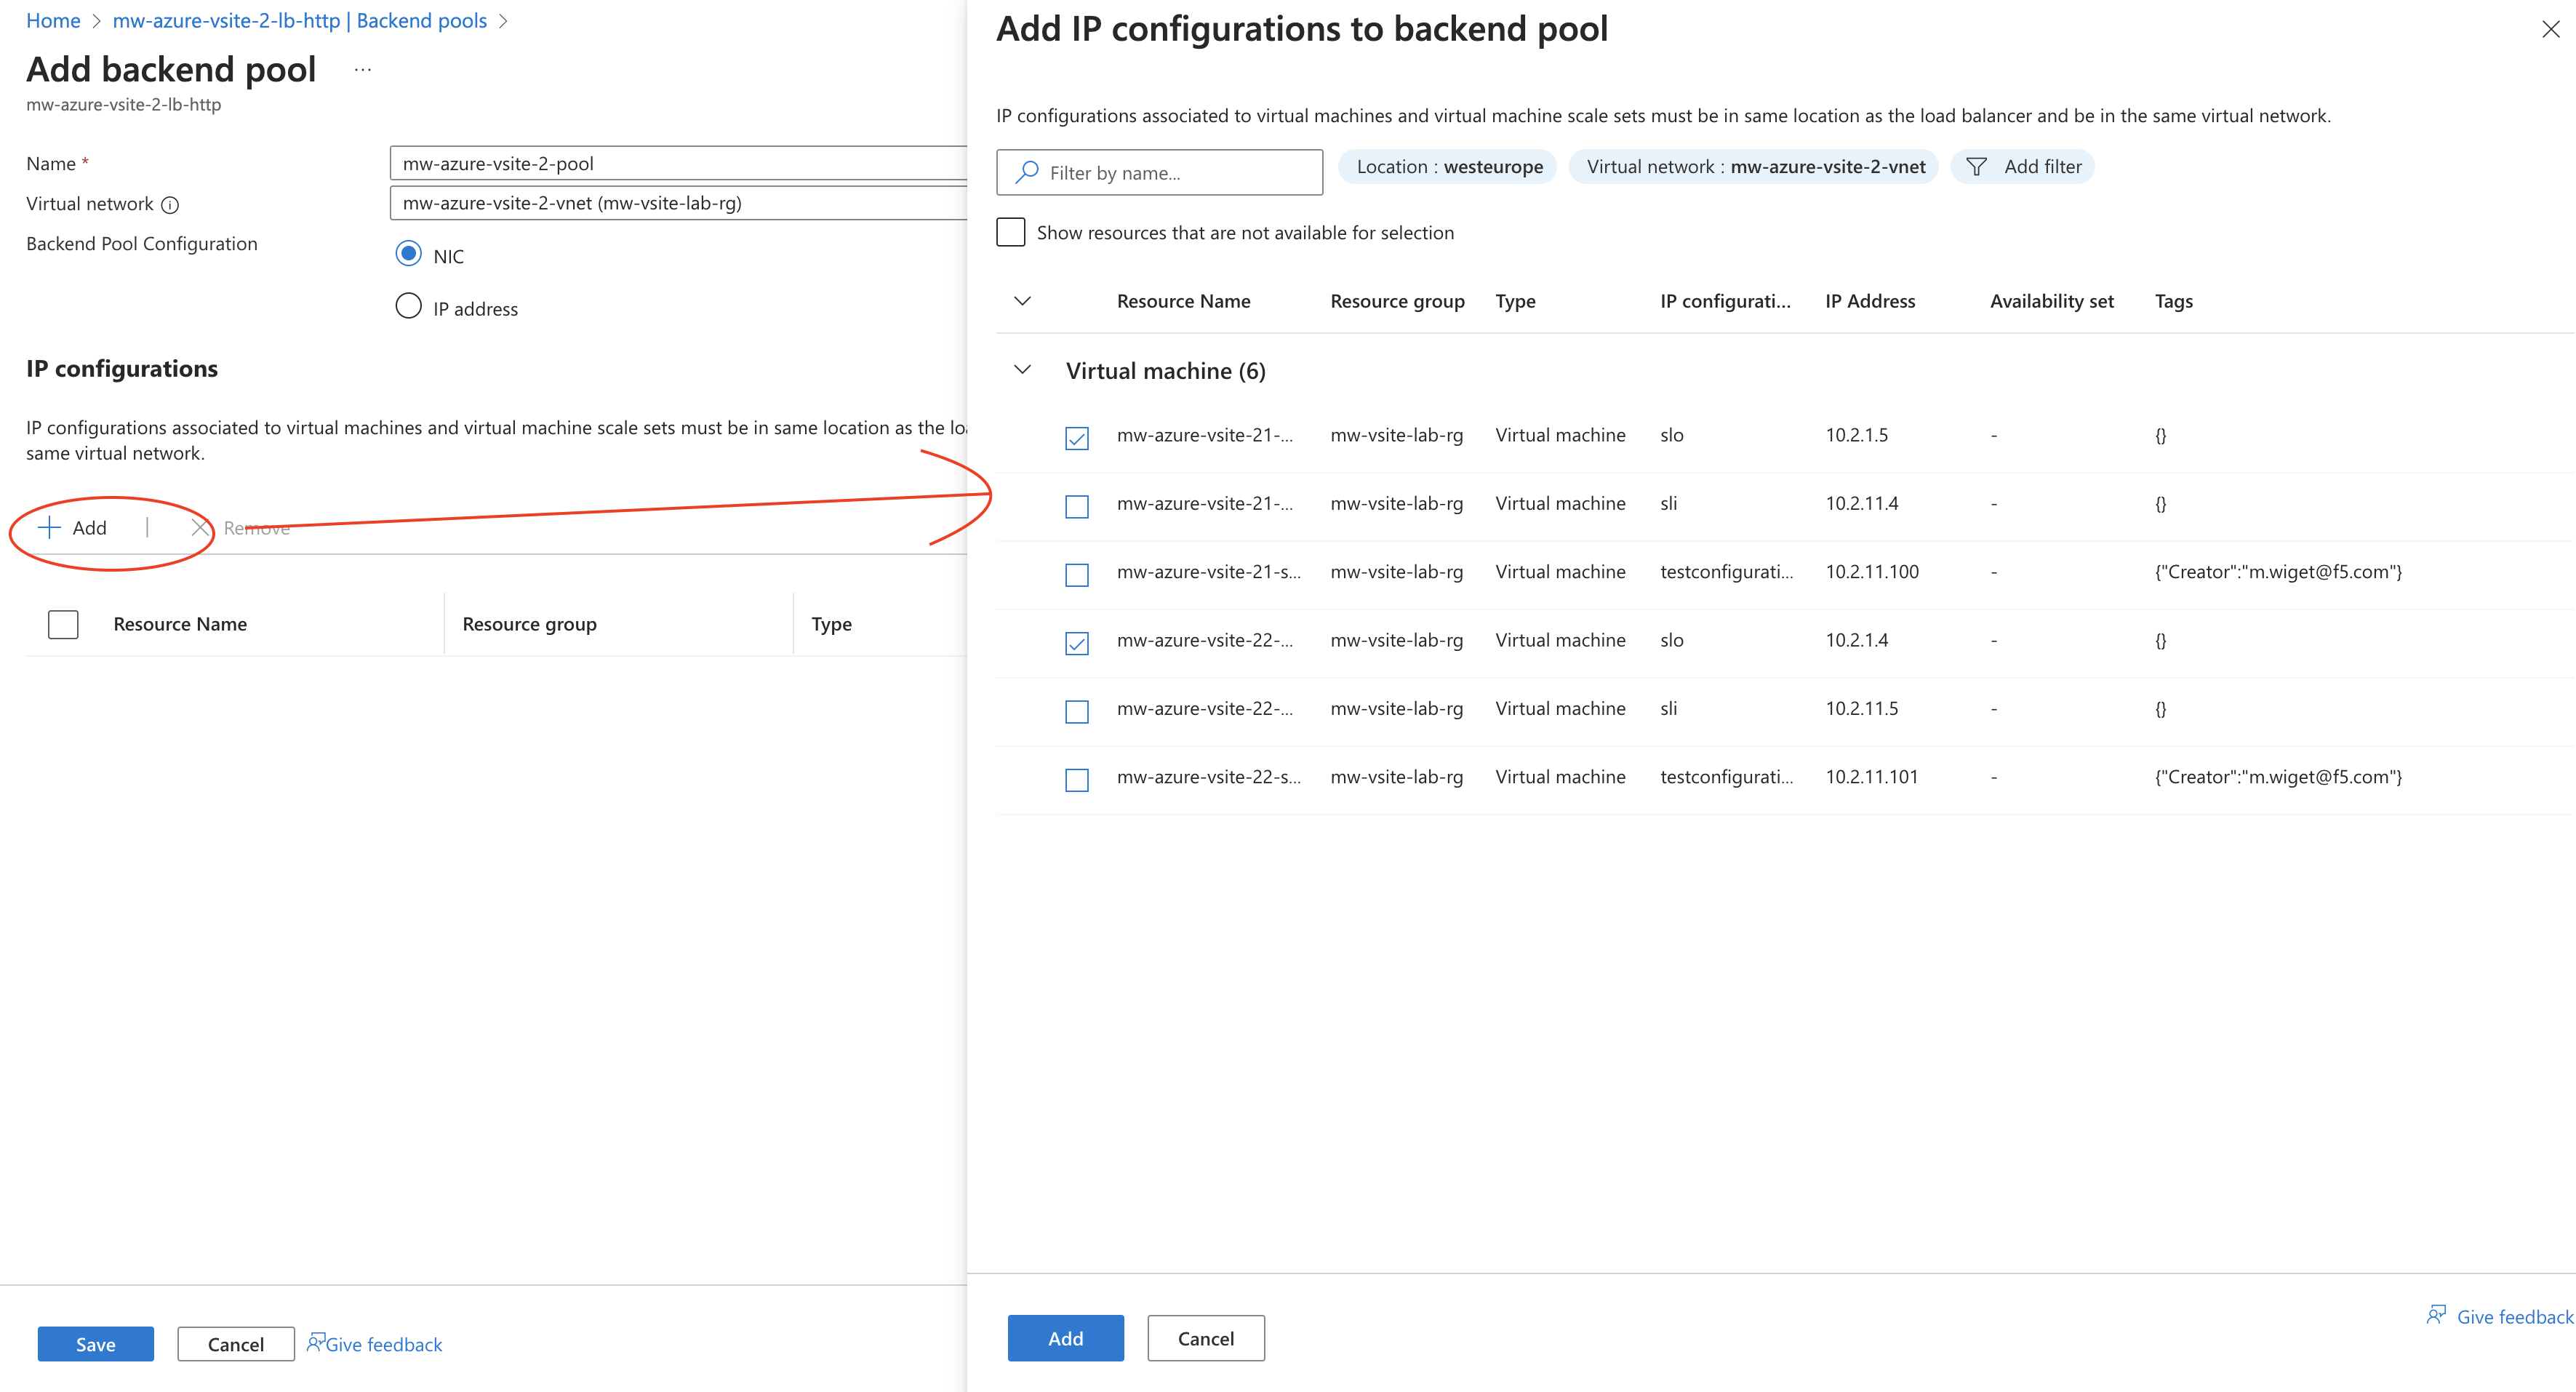Navigate to Home via breadcrumb

[52, 20]
